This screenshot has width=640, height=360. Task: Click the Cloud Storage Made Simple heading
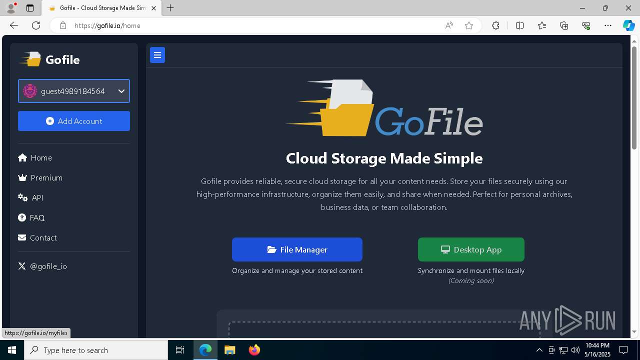384,158
